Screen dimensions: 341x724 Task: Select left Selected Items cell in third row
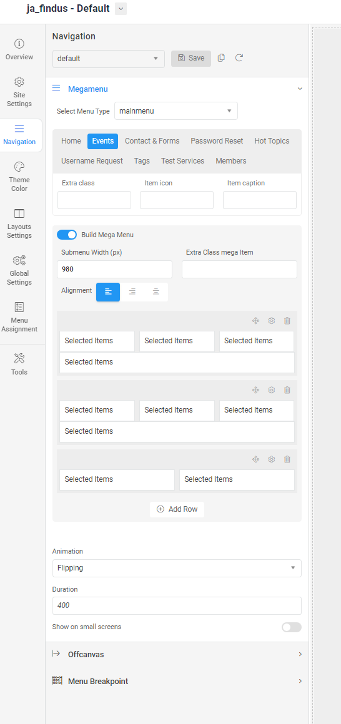coord(117,480)
